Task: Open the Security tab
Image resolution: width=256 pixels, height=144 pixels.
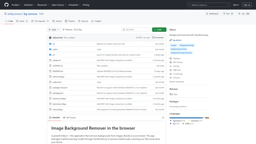Action: 83,21
